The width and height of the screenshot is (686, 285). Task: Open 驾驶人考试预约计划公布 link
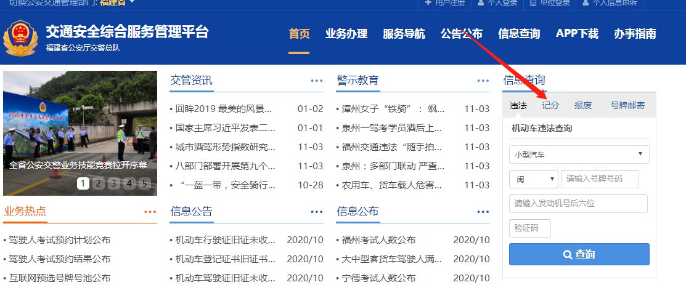click(60, 240)
